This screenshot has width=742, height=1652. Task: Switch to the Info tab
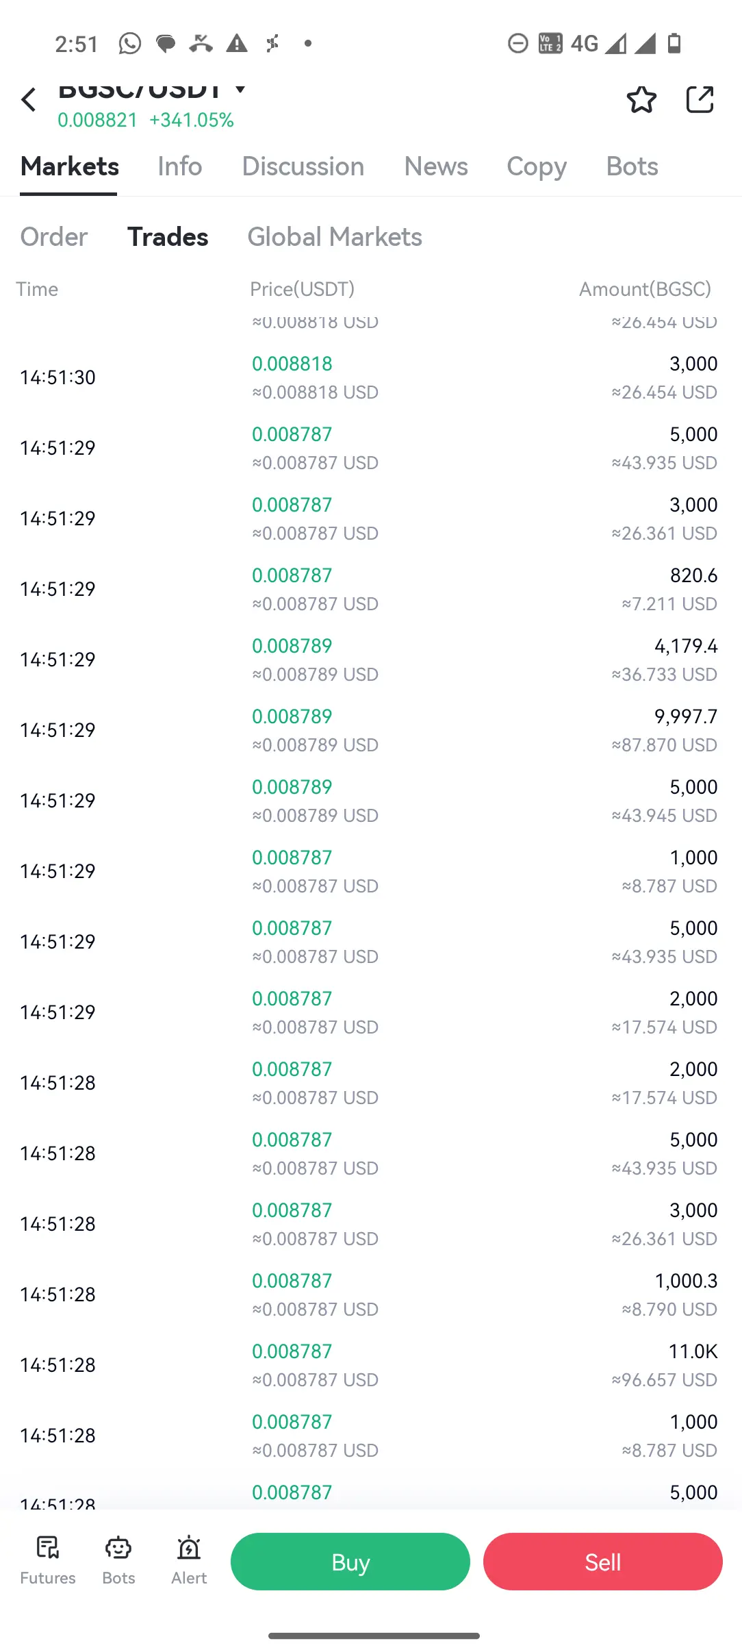coord(180,166)
